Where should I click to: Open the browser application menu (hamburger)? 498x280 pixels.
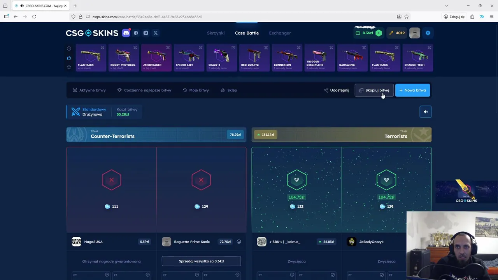point(492,17)
